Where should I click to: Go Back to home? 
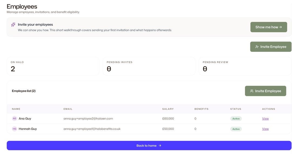pos(149,145)
